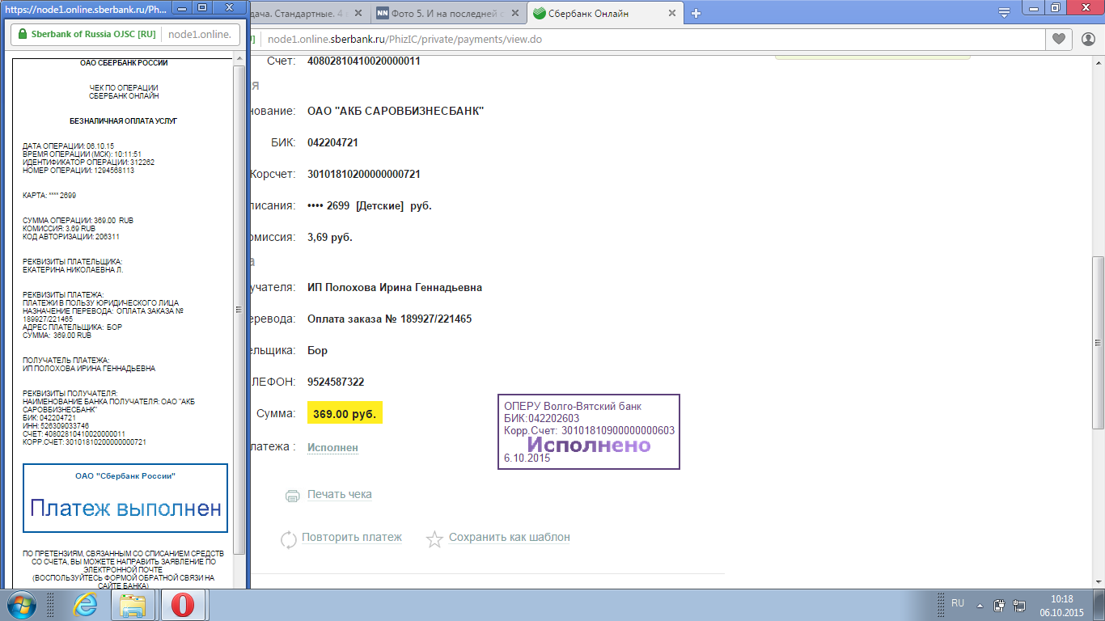This screenshot has width=1105, height=621.
Task: Click the new tab plus icon
Action: tap(696, 13)
